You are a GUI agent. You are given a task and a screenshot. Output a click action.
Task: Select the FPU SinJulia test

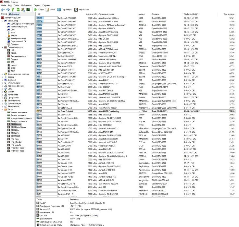pyautogui.click(x=16, y=145)
